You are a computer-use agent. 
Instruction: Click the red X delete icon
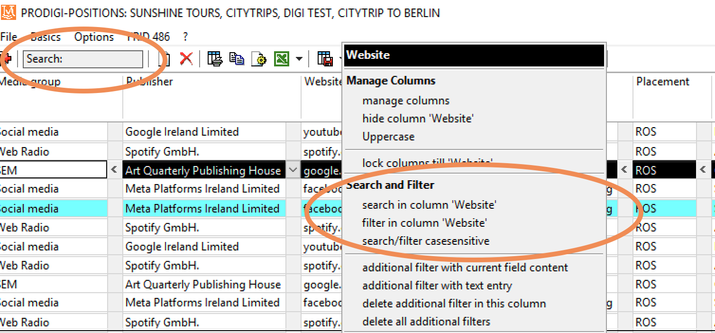[x=186, y=59]
